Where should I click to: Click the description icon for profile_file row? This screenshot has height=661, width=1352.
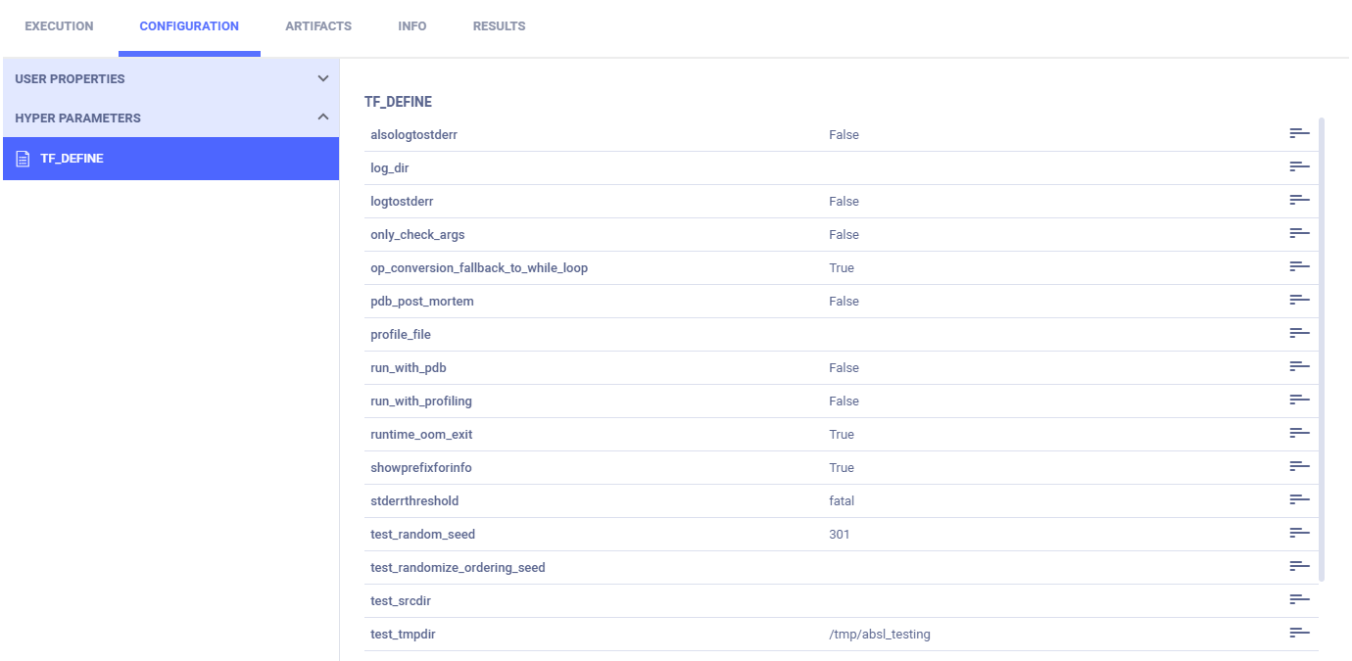click(x=1299, y=334)
